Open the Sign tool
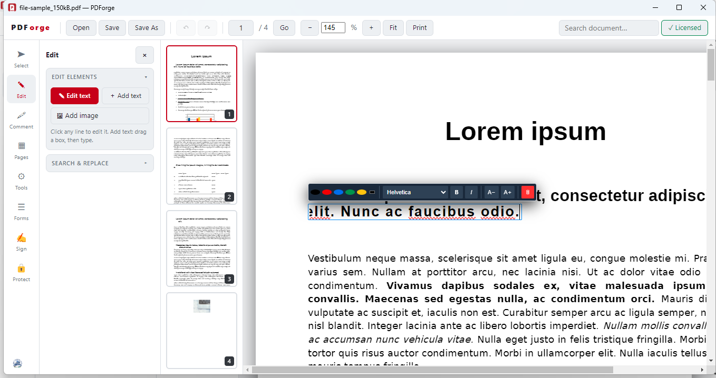The width and height of the screenshot is (716, 378). [x=21, y=242]
